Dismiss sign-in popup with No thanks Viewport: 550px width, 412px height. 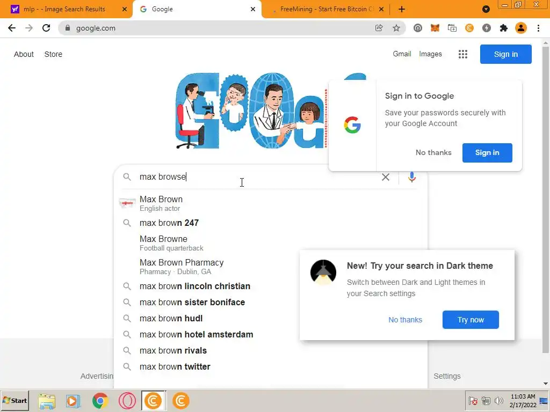click(x=433, y=153)
